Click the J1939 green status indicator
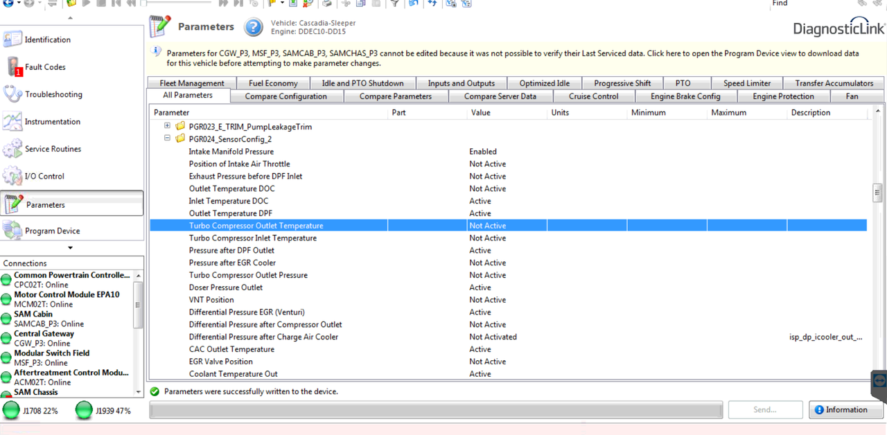This screenshot has width=887, height=435. pos(84,410)
